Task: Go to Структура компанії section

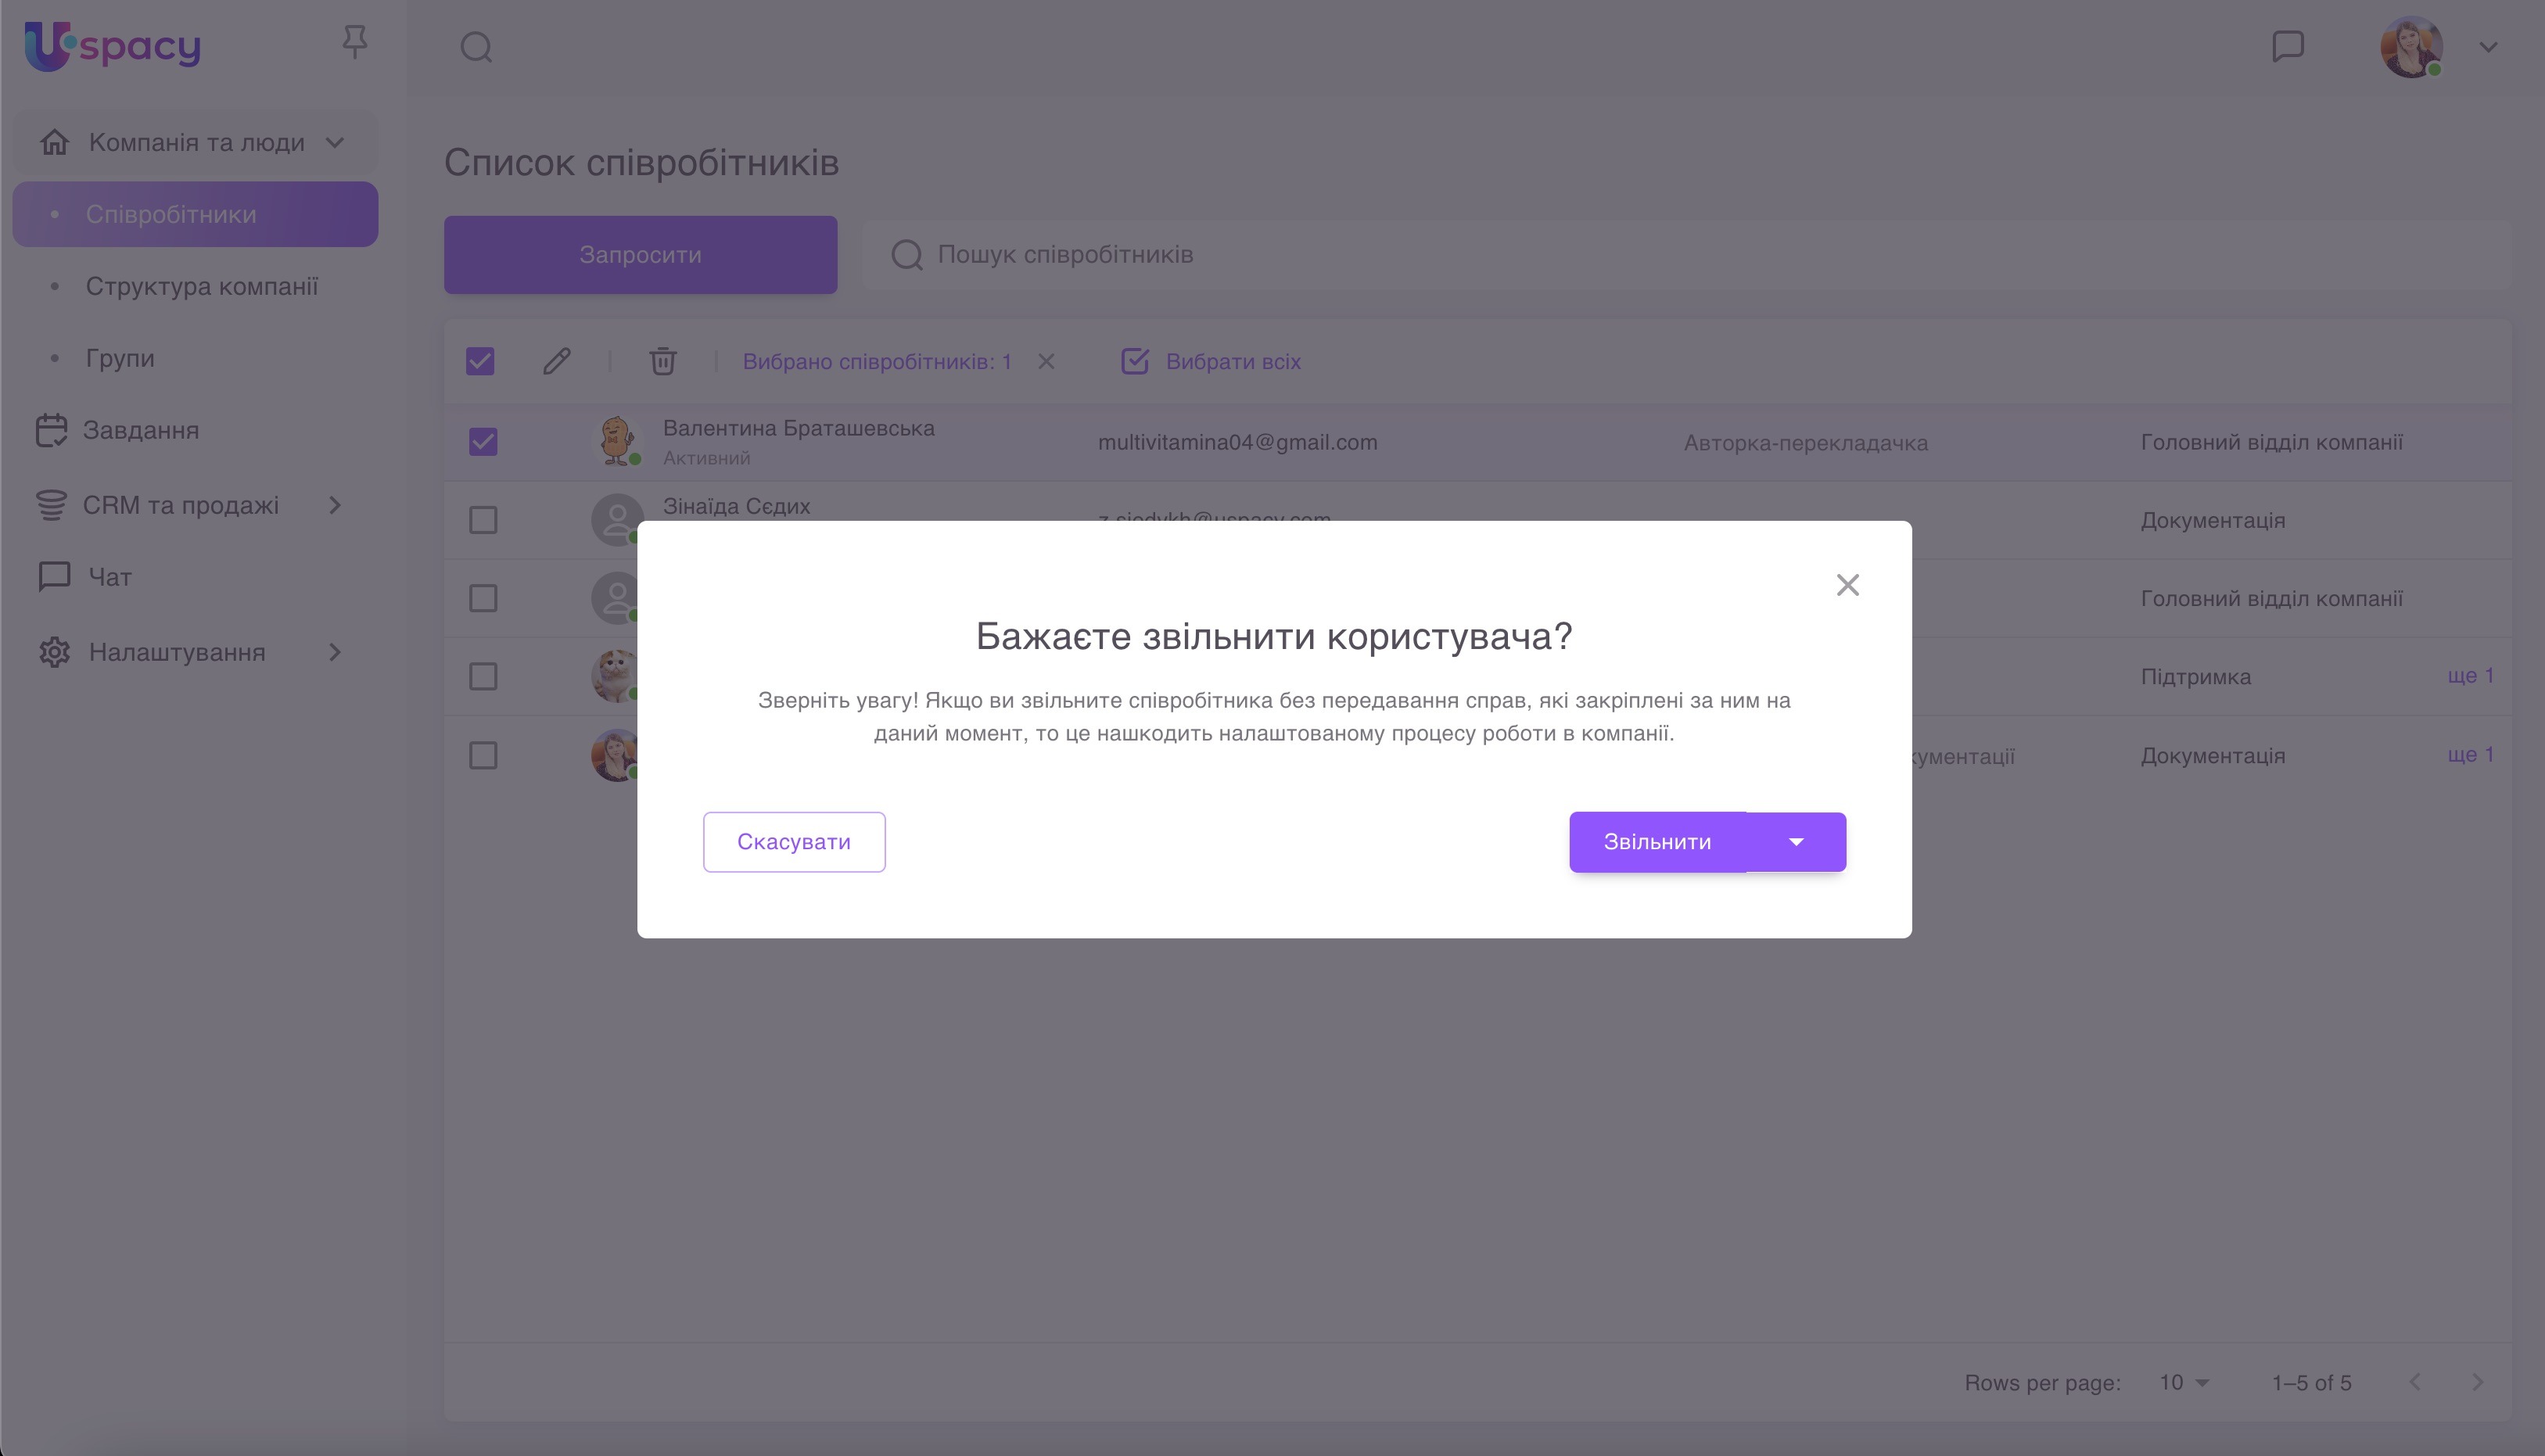Action: pos(201,286)
